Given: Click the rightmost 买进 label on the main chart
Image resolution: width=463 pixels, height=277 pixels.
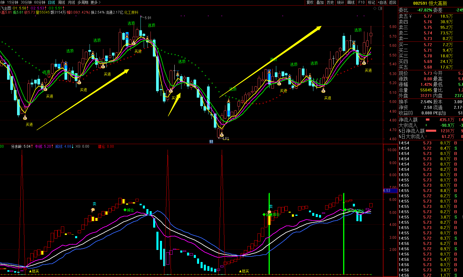Looking at the screenshot, I should coord(368,71).
